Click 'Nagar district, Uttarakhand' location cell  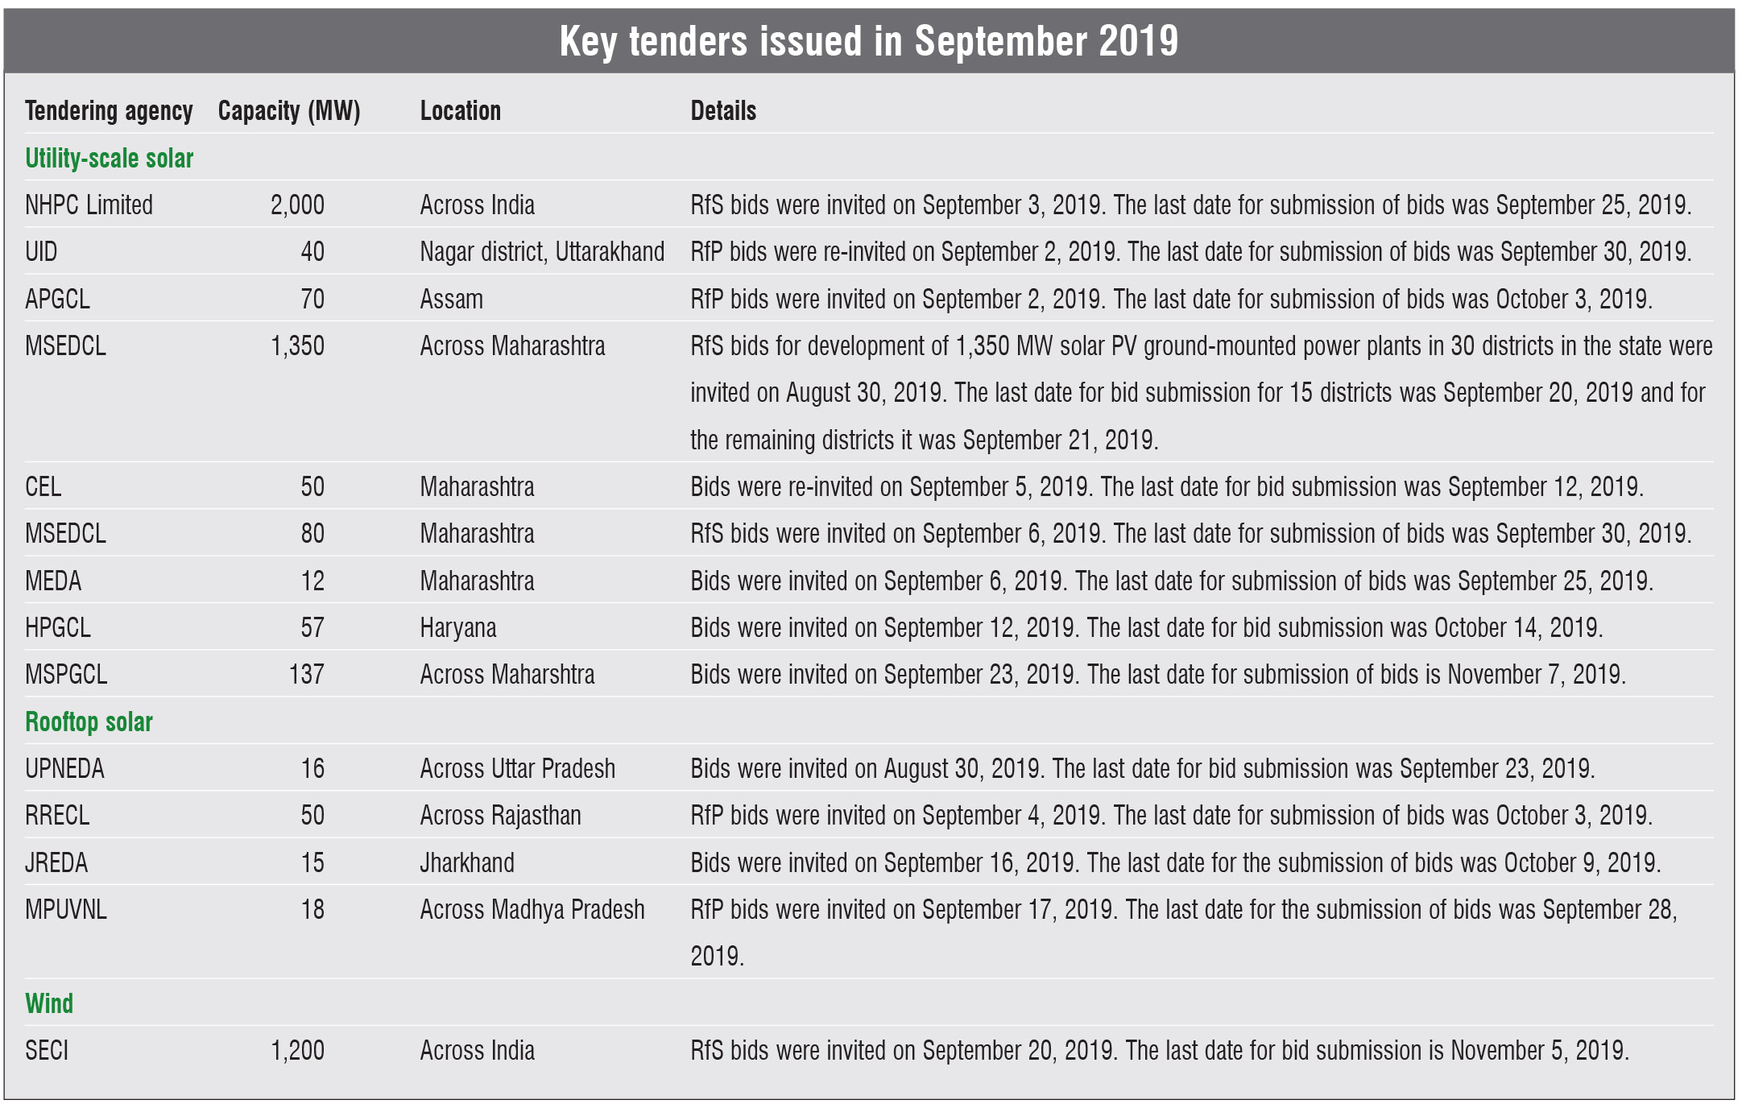pyautogui.click(x=542, y=252)
